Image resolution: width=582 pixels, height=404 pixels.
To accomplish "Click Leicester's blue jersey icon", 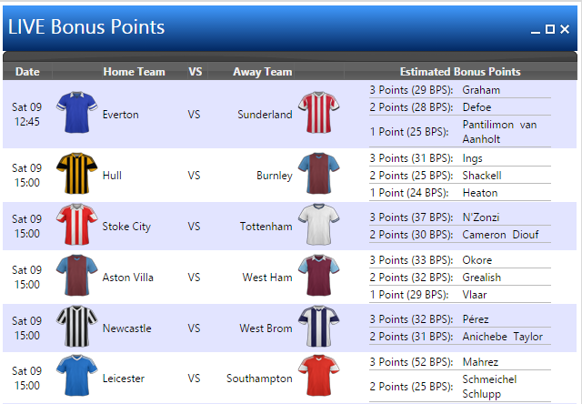I will pyautogui.click(x=76, y=376).
